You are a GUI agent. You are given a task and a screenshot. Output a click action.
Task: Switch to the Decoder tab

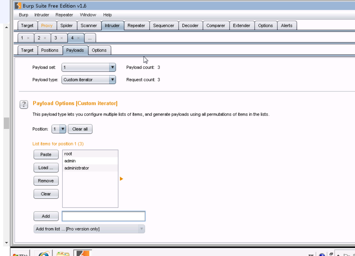click(190, 25)
